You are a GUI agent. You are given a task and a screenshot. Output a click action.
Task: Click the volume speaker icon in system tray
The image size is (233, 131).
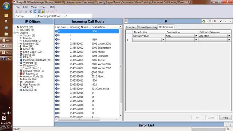click(9, 113)
